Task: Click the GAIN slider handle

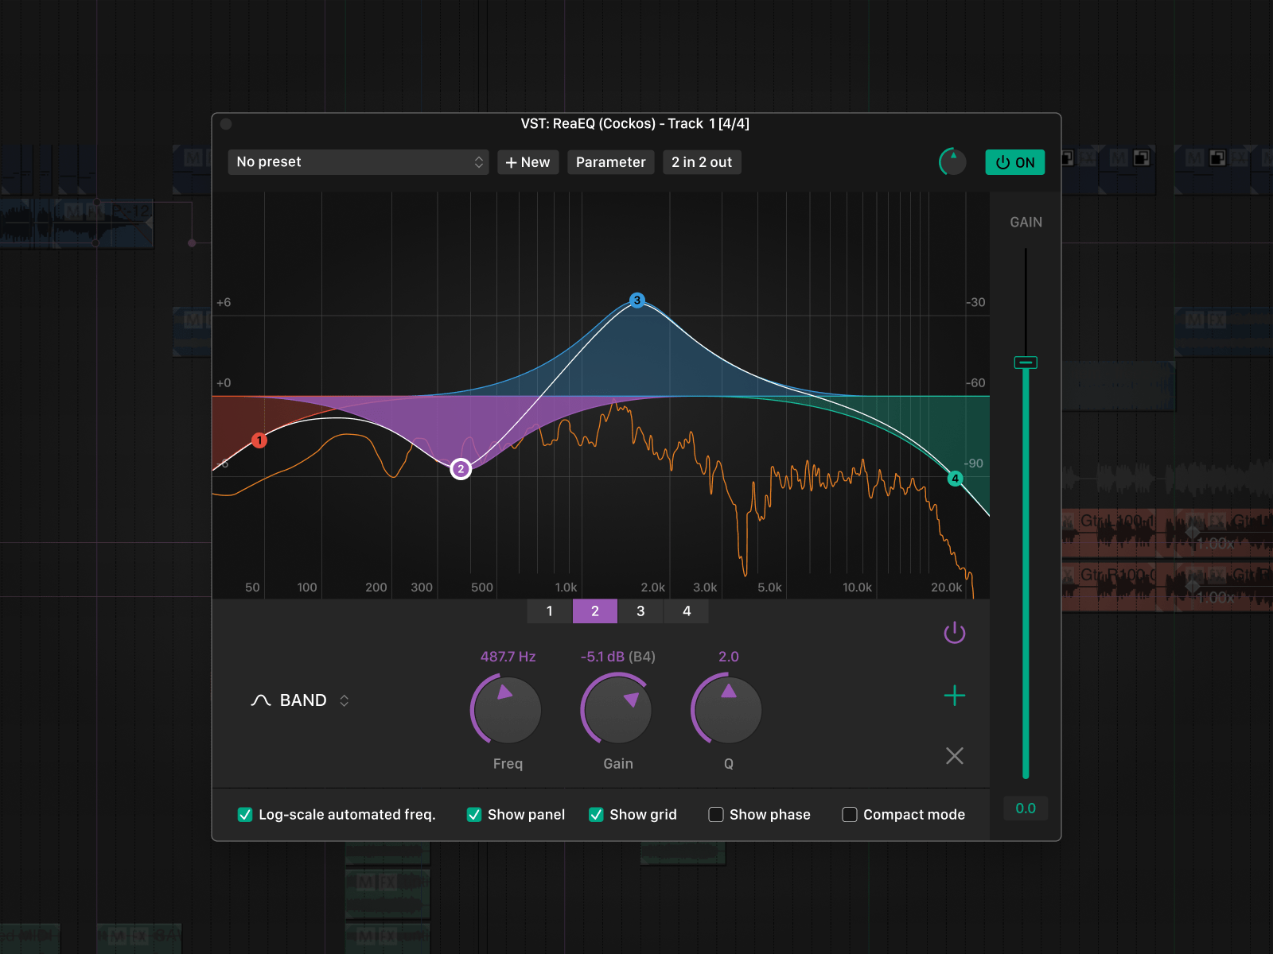Action: (x=1026, y=363)
